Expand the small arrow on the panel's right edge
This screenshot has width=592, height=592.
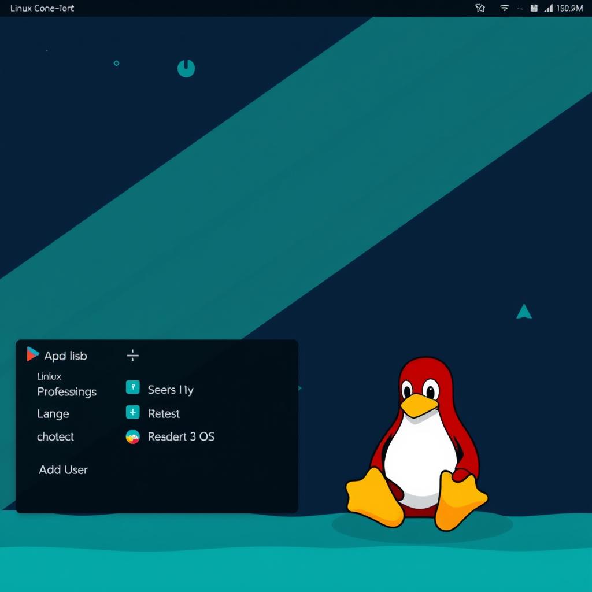300,388
